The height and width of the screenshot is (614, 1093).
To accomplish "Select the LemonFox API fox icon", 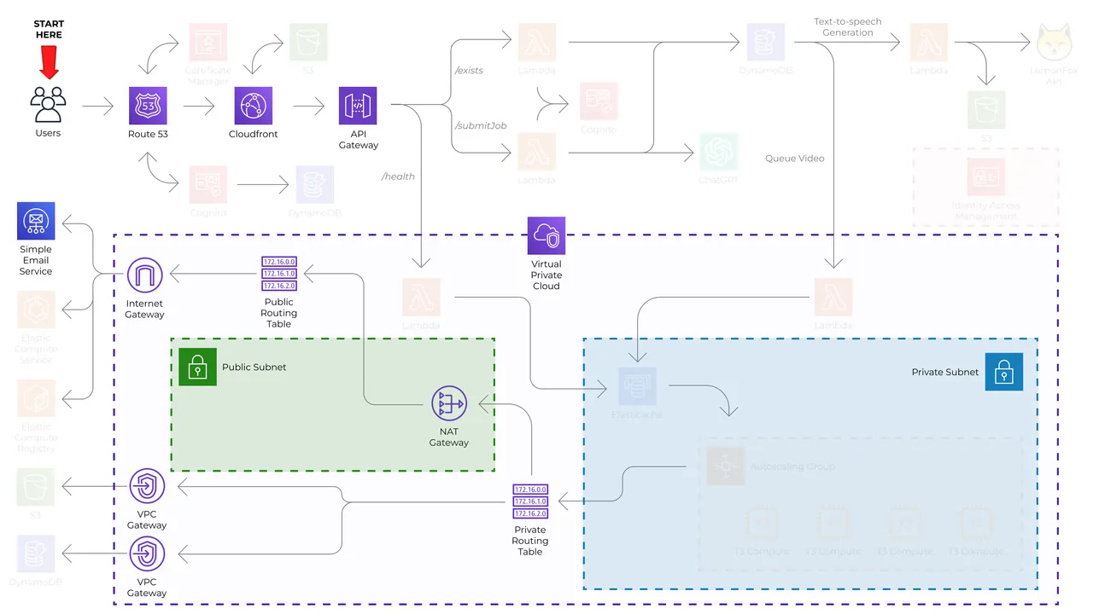I will coord(1054,42).
